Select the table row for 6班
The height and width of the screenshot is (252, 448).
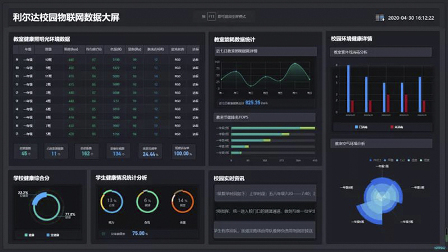(x=106, y=109)
